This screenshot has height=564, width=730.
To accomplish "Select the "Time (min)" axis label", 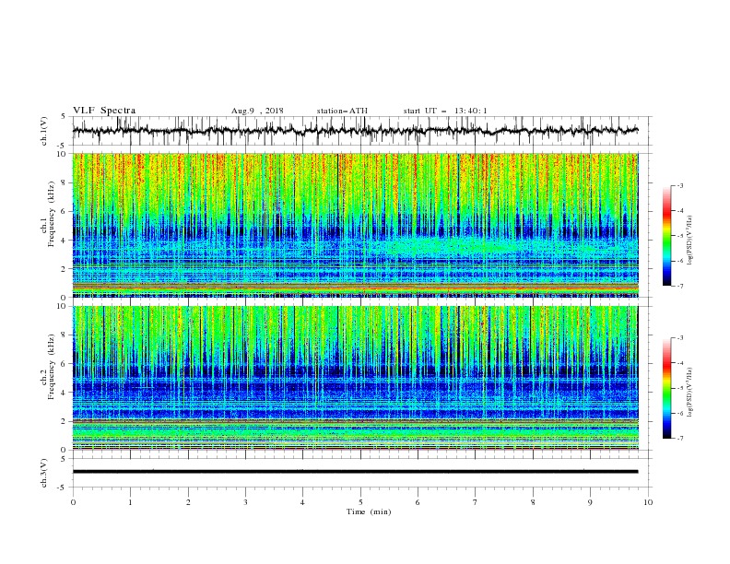I will coord(369,511).
